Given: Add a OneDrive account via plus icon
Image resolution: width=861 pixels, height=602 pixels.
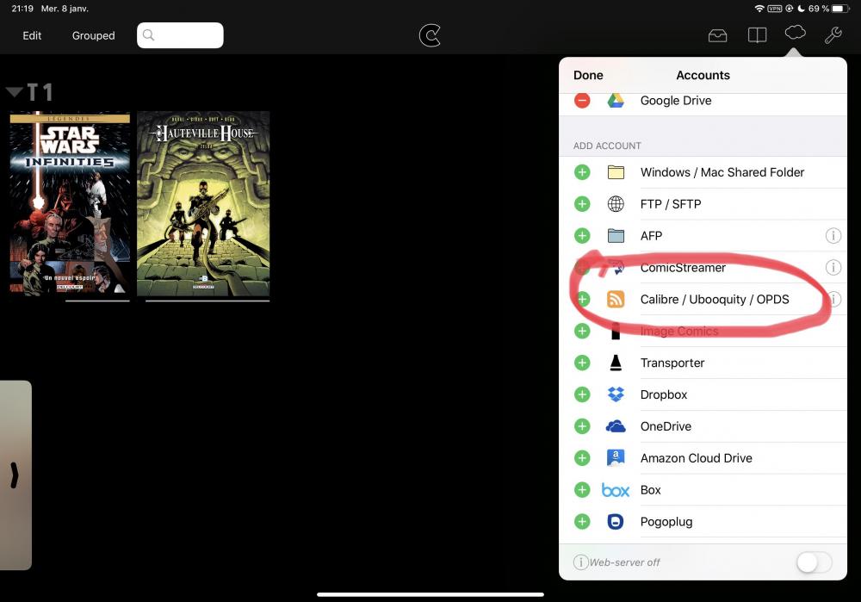Looking at the screenshot, I should click(x=582, y=427).
